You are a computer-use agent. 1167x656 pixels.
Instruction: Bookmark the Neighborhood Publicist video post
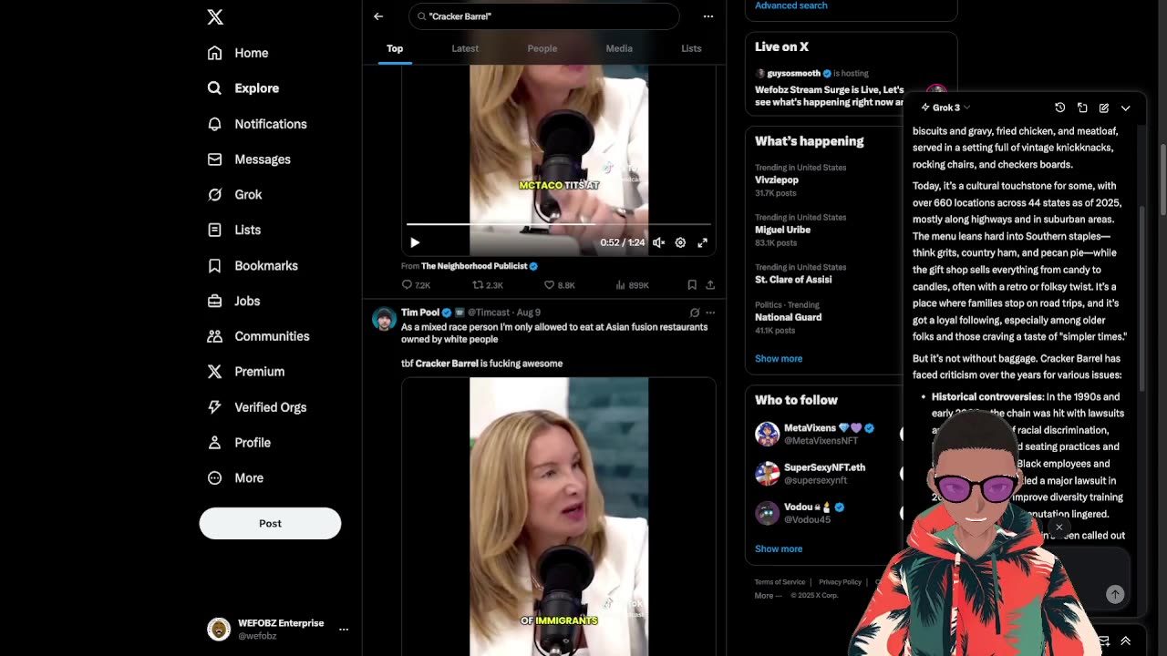pos(692,285)
